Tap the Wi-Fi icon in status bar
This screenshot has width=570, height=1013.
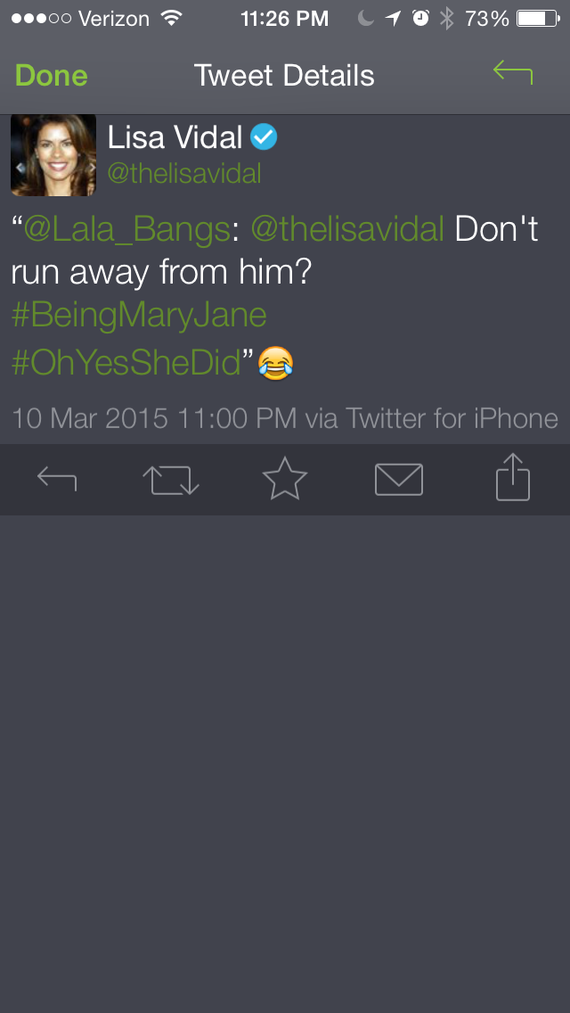[171, 18]
